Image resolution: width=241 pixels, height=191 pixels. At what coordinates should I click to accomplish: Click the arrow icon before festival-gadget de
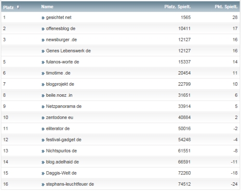click(43, 140)
